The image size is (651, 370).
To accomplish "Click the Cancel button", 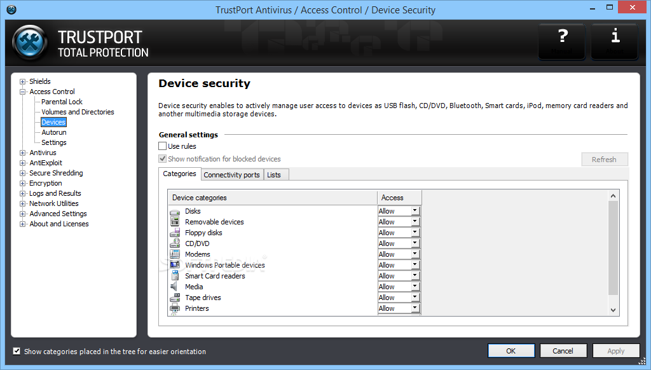I will (563, 351).
